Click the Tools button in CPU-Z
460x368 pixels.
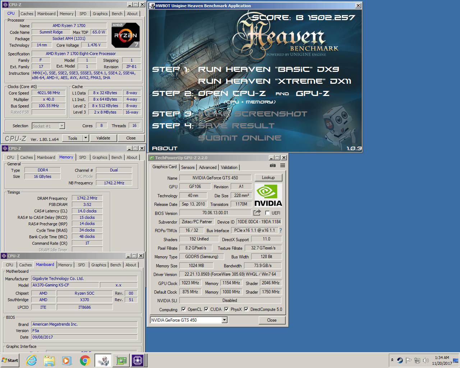pyautogui.click(x=73, y=138)
